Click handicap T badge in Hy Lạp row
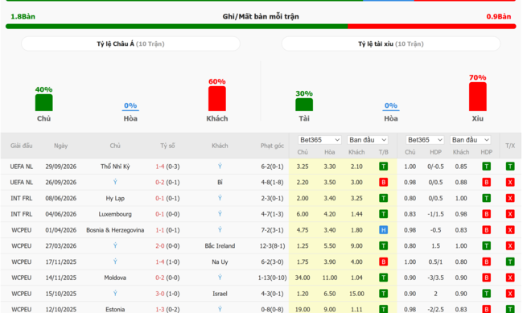 click(486, 198)
